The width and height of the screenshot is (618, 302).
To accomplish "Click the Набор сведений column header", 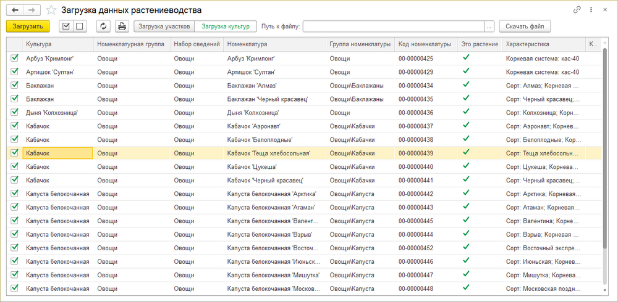I will 197,44.
